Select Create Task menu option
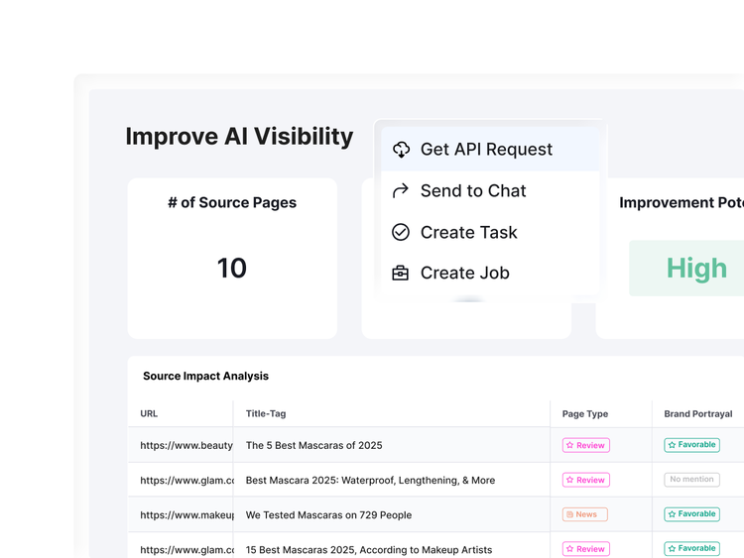The image size is (744, 558). point(468,232)
